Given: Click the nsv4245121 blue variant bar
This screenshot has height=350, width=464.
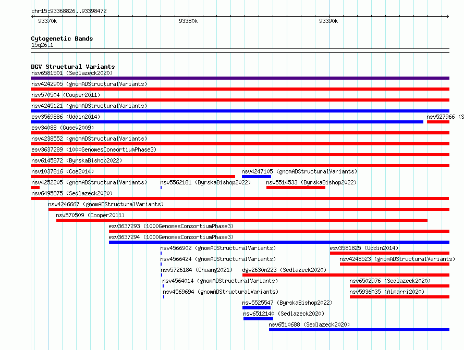Looking at the screenshot, I should [240, 111].
